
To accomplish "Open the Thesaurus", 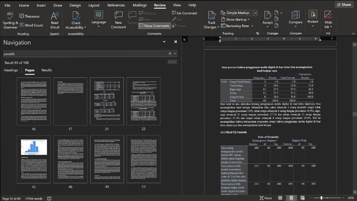I will click(29, 16).
